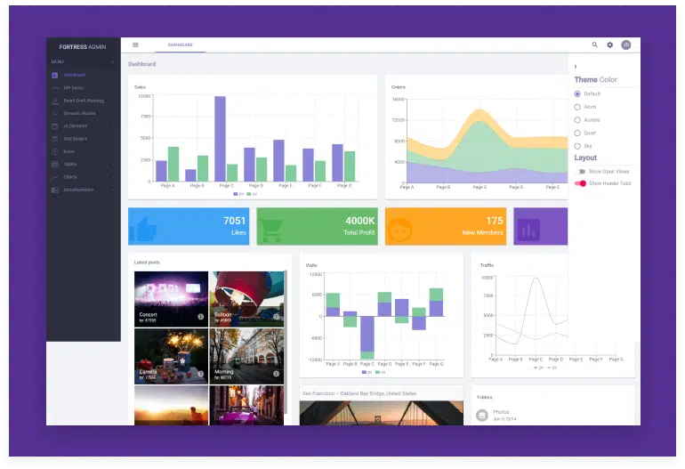The image size is (685, 469).
Task: Enable the Show Open Views switch
Action: tap(581, 172)
